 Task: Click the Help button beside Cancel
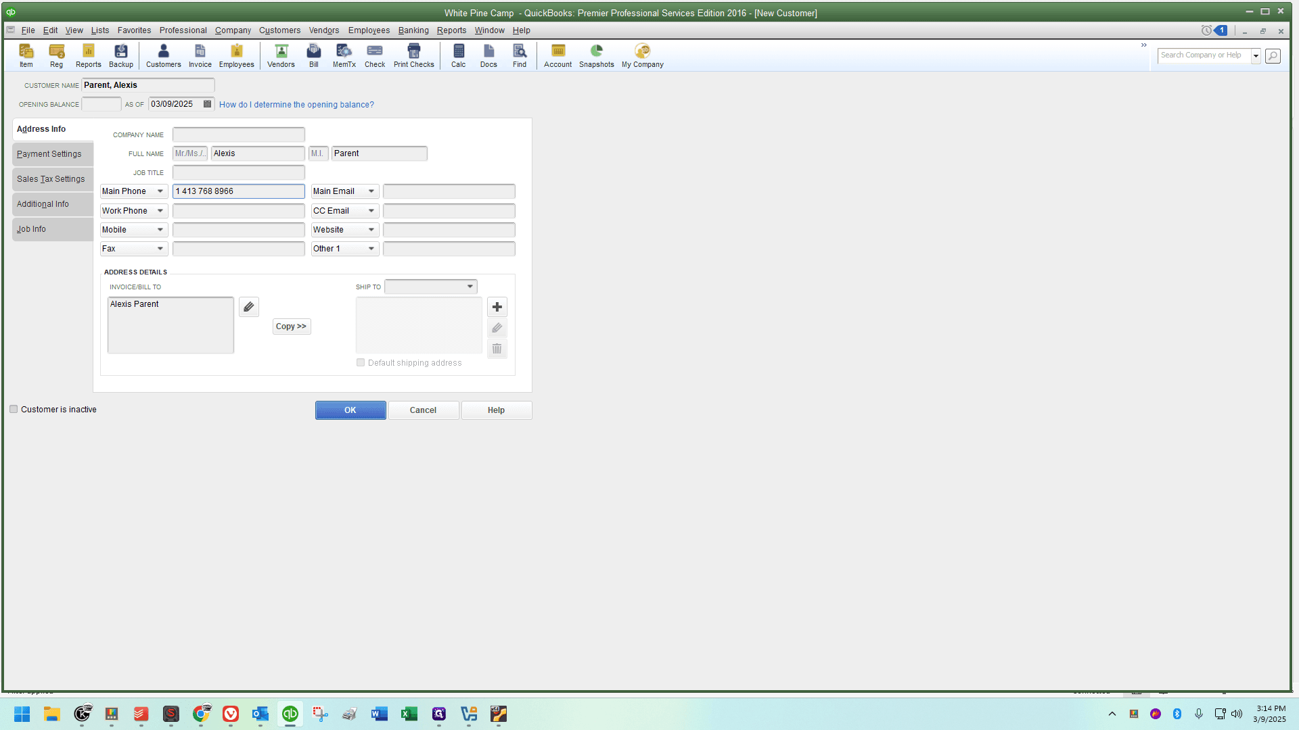tap(497, 410)
